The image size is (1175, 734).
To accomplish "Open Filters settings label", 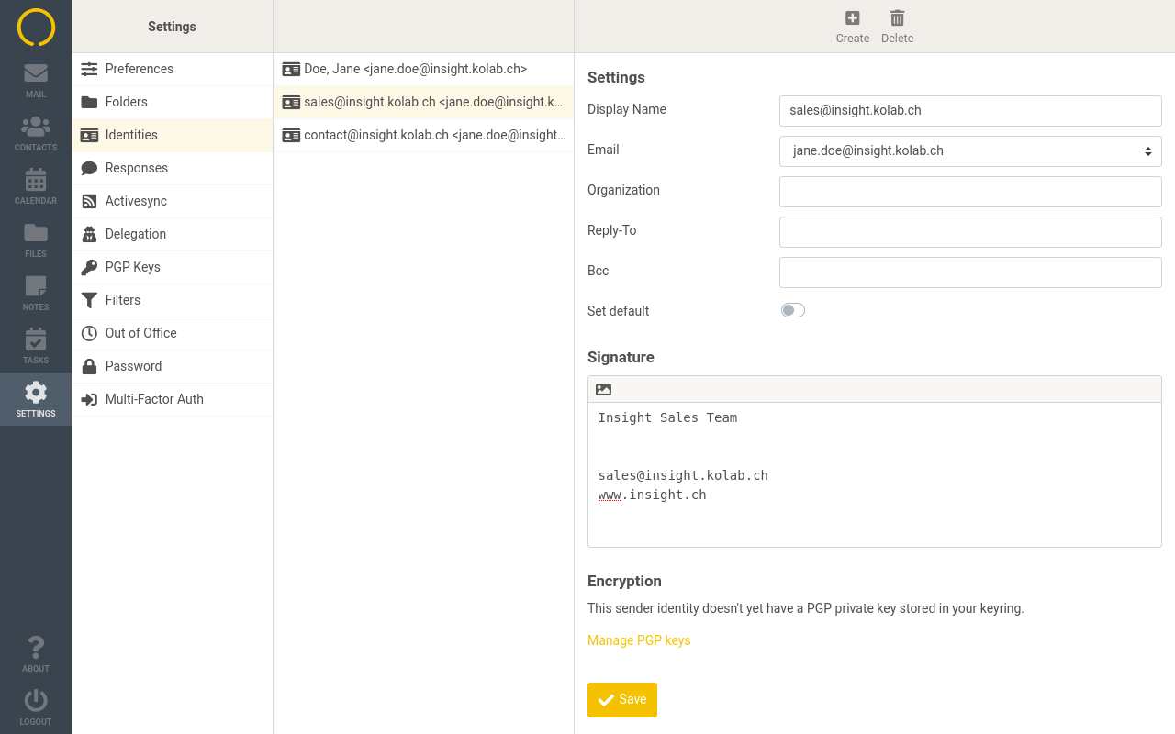I will click(x=123, y=300).
